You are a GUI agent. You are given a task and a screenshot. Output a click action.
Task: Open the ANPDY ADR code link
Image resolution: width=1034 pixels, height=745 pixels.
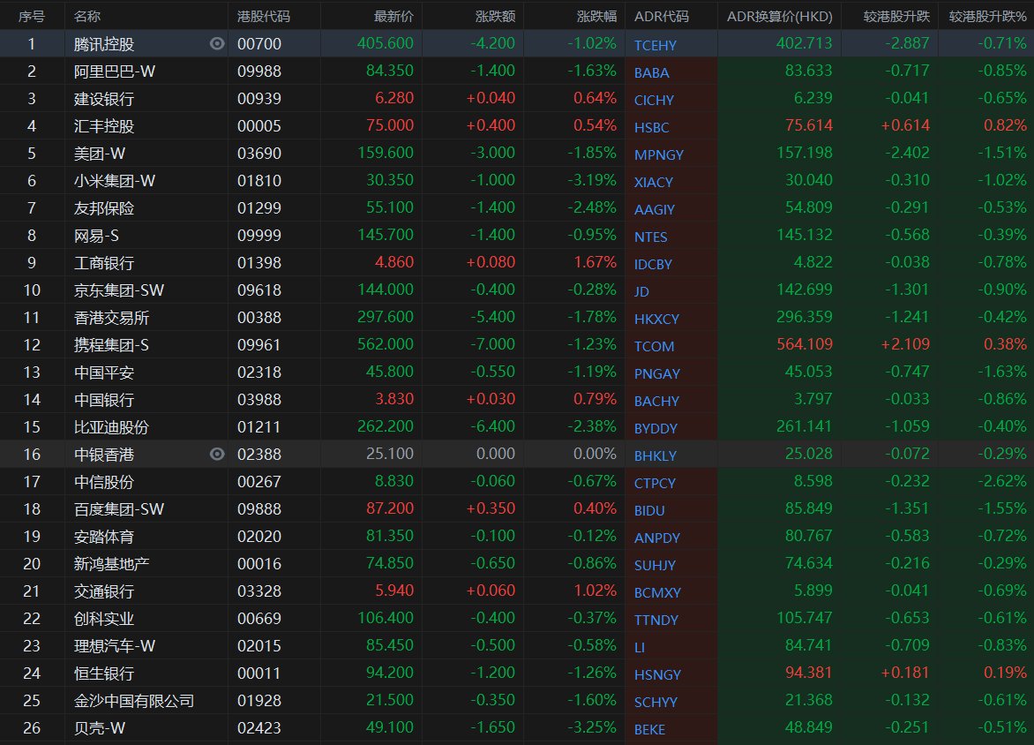click(656, 538)
